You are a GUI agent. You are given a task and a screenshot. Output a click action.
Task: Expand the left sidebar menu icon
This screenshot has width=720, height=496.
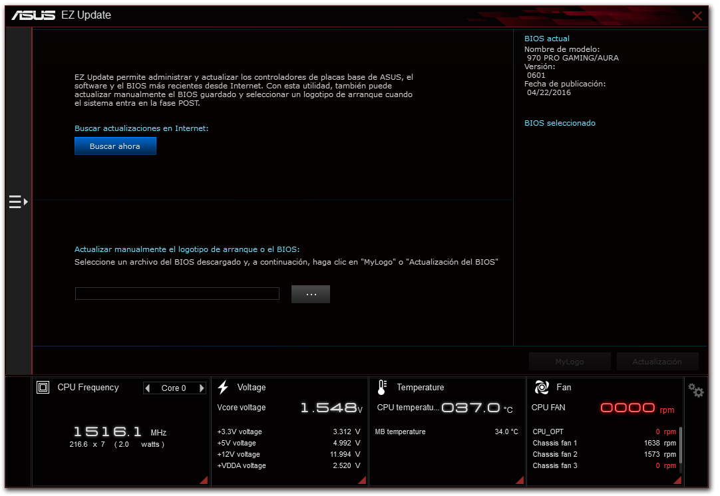pos(19,202)
